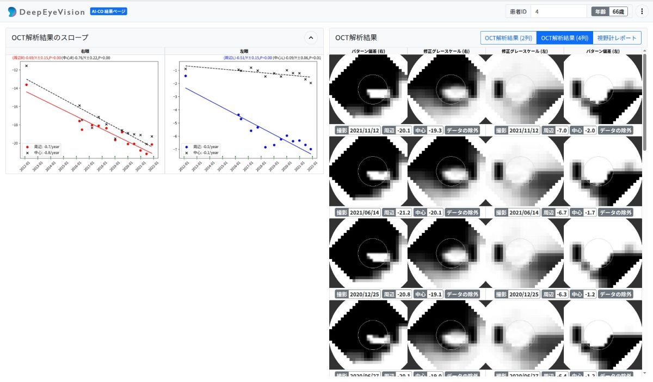Open the 視野計レポート tab
Viewport: 653px width, 382px height.
[x=617, y=38]
